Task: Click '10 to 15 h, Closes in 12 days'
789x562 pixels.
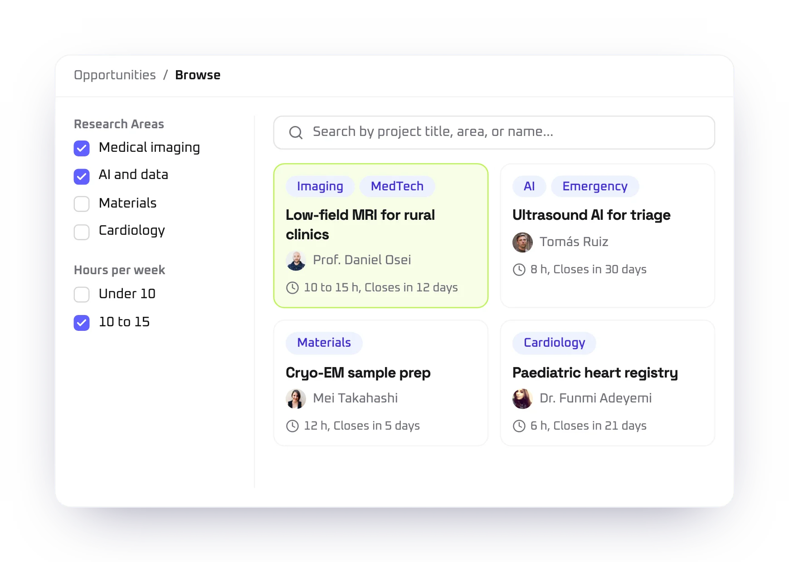Action: coord(381,288)
